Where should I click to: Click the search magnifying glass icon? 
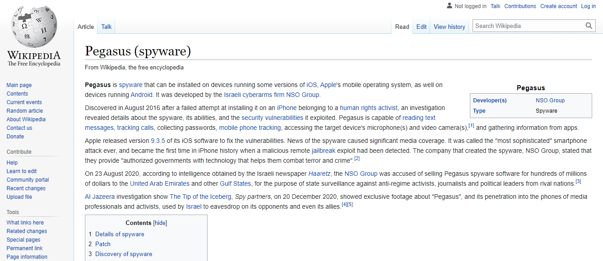589,26
